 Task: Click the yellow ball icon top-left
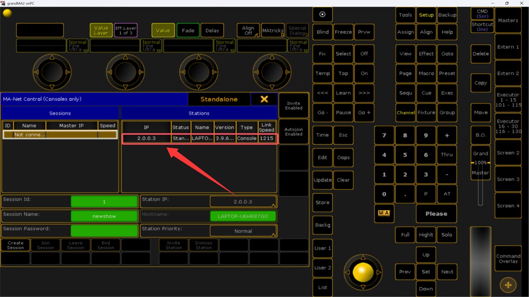tap(7, 13)
